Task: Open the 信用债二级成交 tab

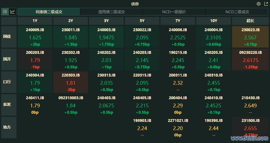Action: (112, 12)
